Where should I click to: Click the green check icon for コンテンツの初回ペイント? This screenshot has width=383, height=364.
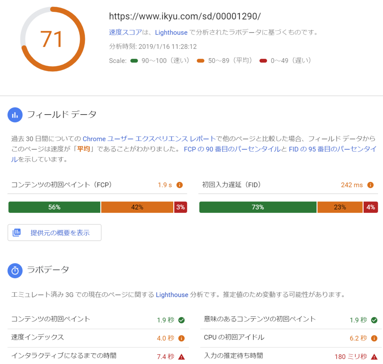pos(181,320)
